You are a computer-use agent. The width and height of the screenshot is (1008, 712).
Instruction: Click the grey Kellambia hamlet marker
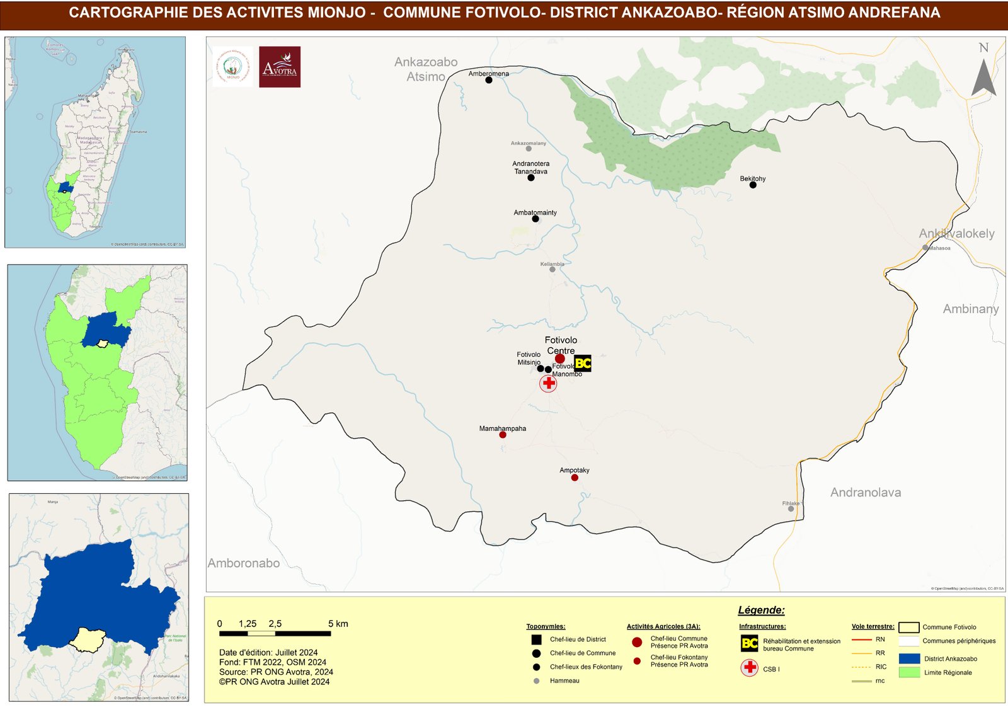click(x=553, y=269)
